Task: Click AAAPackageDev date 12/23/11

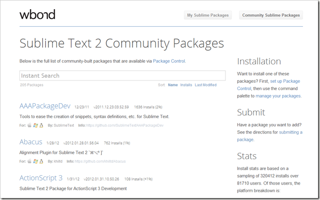Action: [x=81, y=107]
